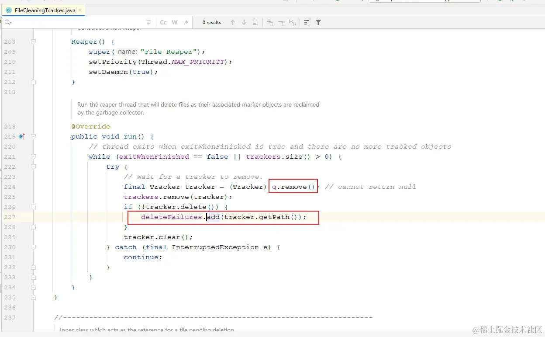Toggle Regex (.*) search option
This screenshot has width=545, height=337.
pos(186,22)
